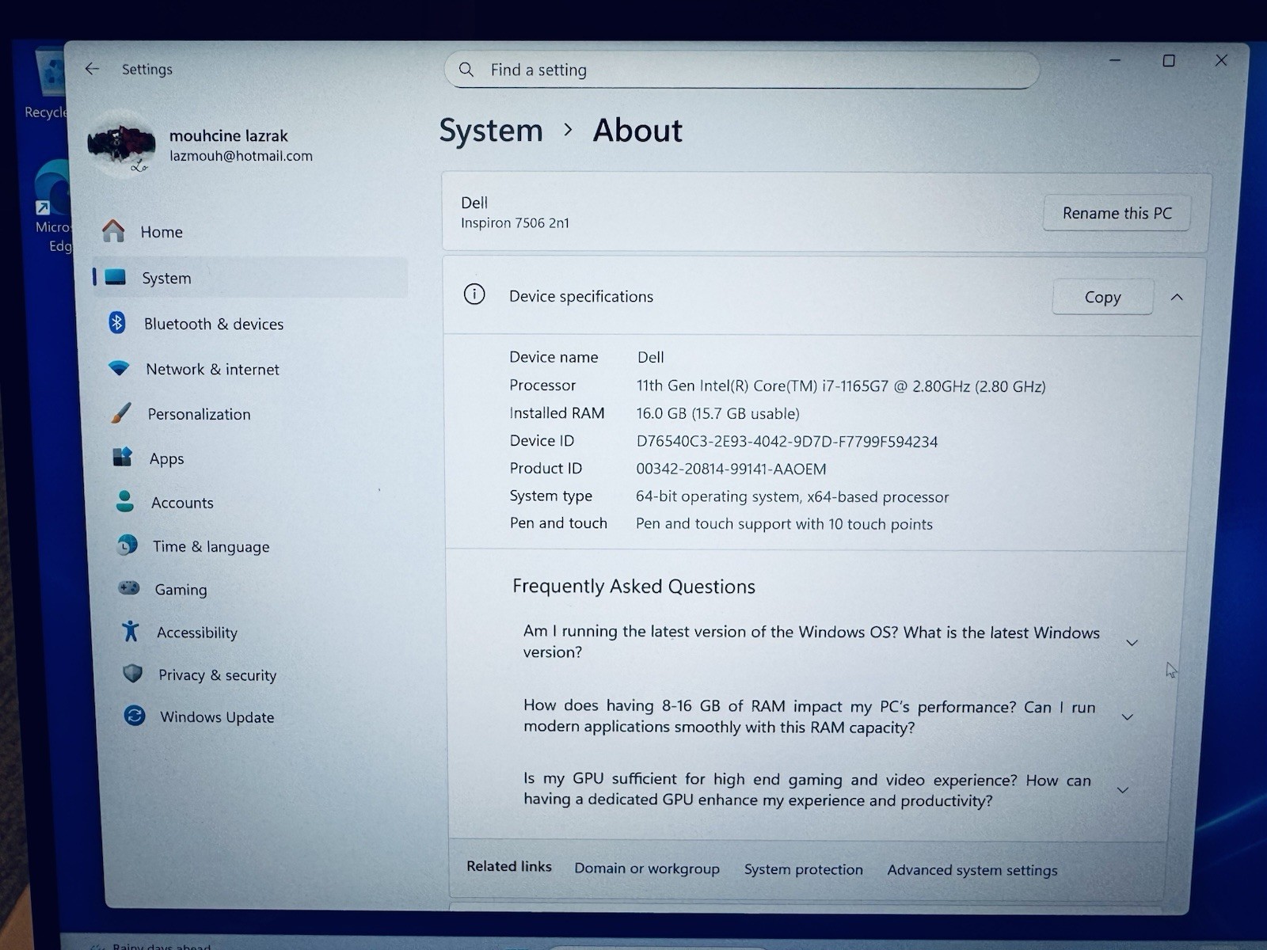Click the Windows Update sync icon
This screenshot has height=950, width=1267.
pos(135,716)
